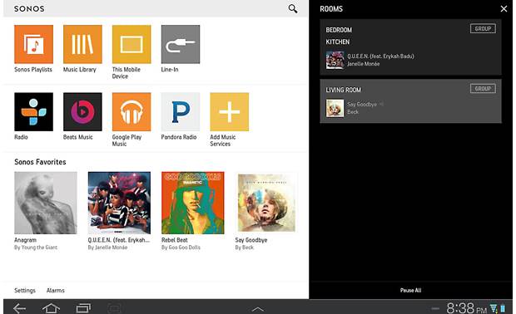Select Say Goodbye by Beck favorite
516x314 pixels.
click(x=266, y=203)
